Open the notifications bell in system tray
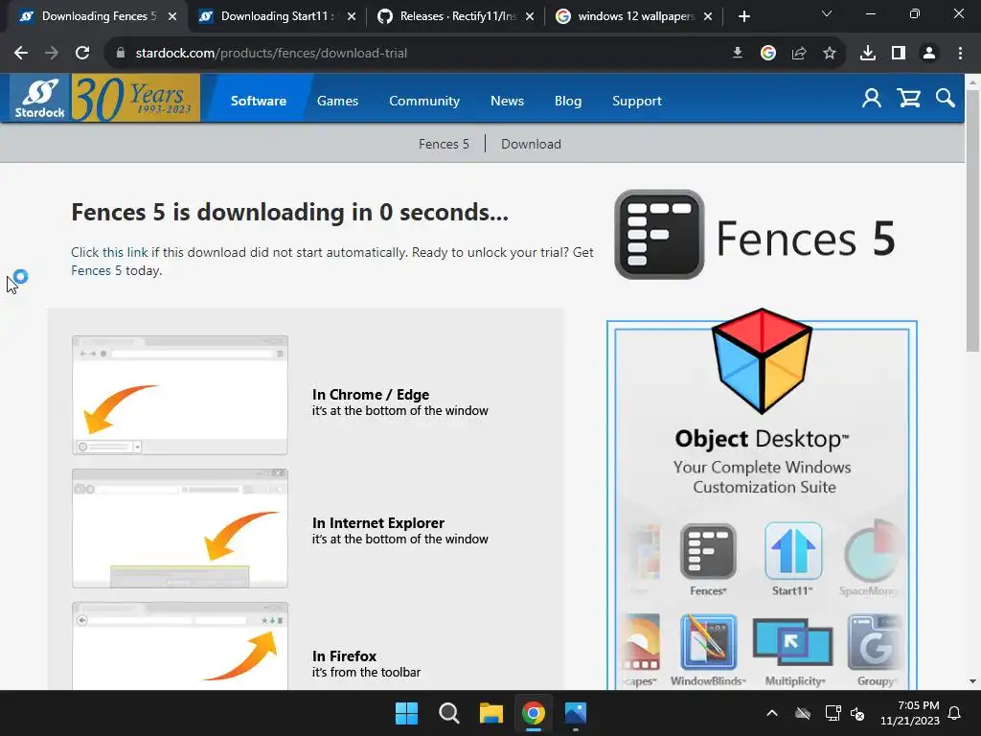This screenshot has width=981, height=736. tap(954, 713)
